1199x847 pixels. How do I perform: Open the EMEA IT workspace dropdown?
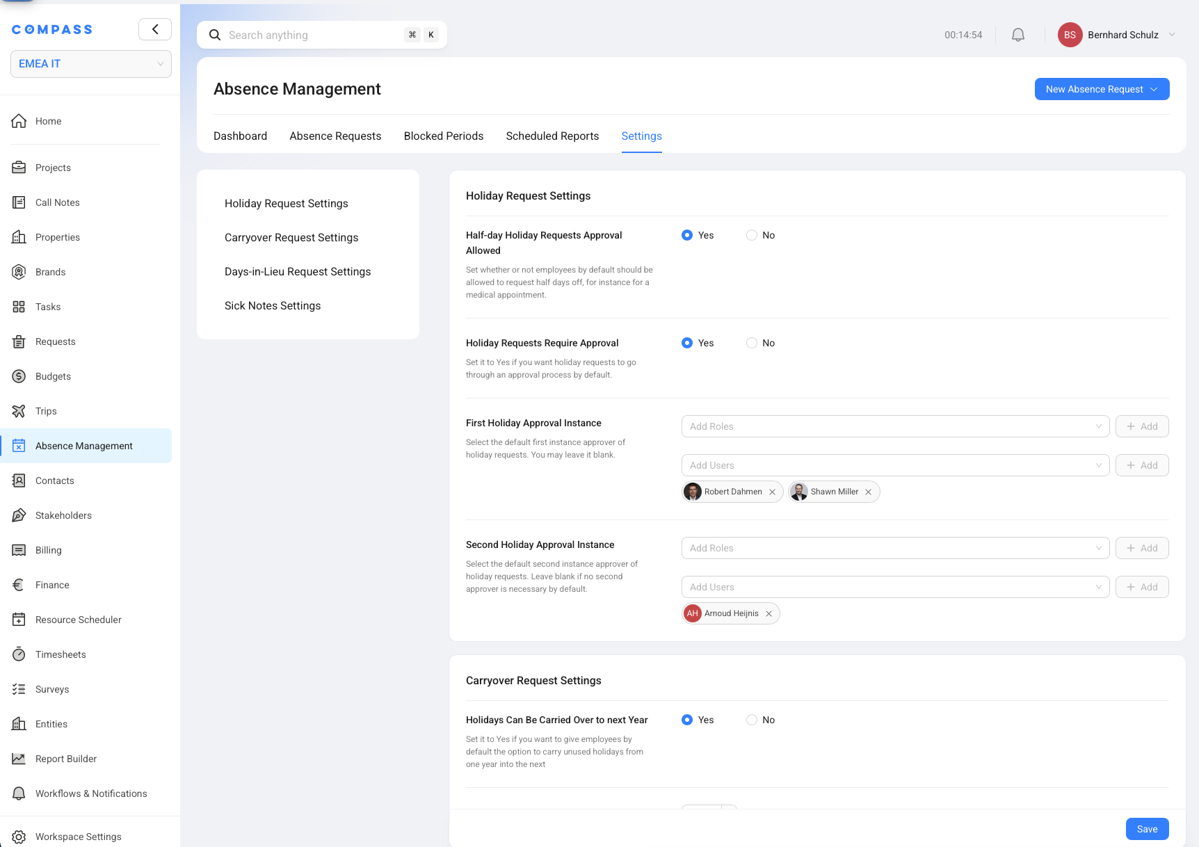91,64
